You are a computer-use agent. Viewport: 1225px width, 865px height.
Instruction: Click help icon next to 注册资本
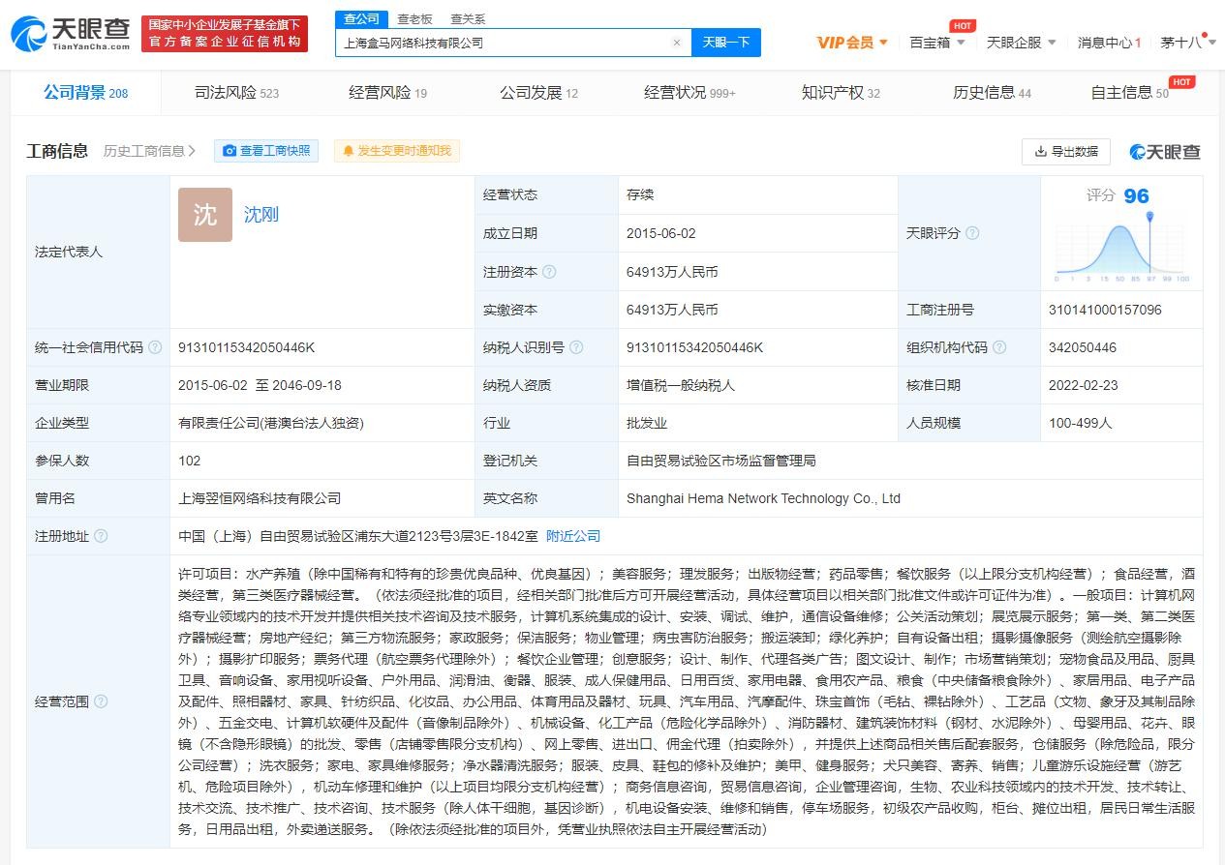(550, 272)
